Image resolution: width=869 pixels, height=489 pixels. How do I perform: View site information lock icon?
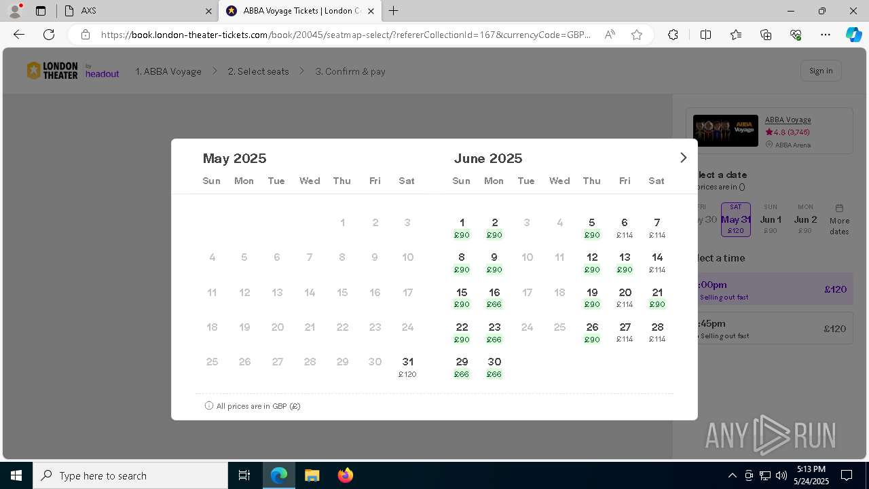tap(86, 35)
